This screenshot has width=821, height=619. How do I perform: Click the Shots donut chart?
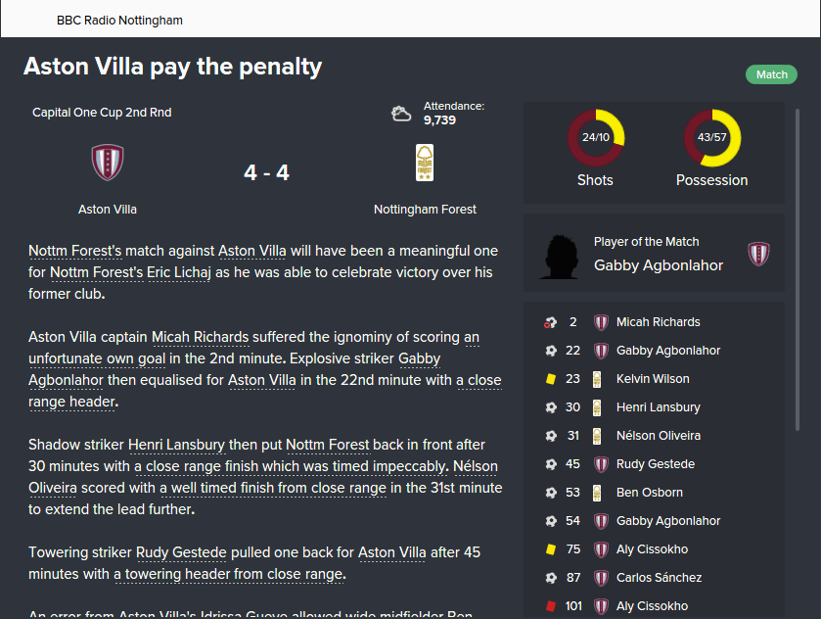(x=595, y=138)
